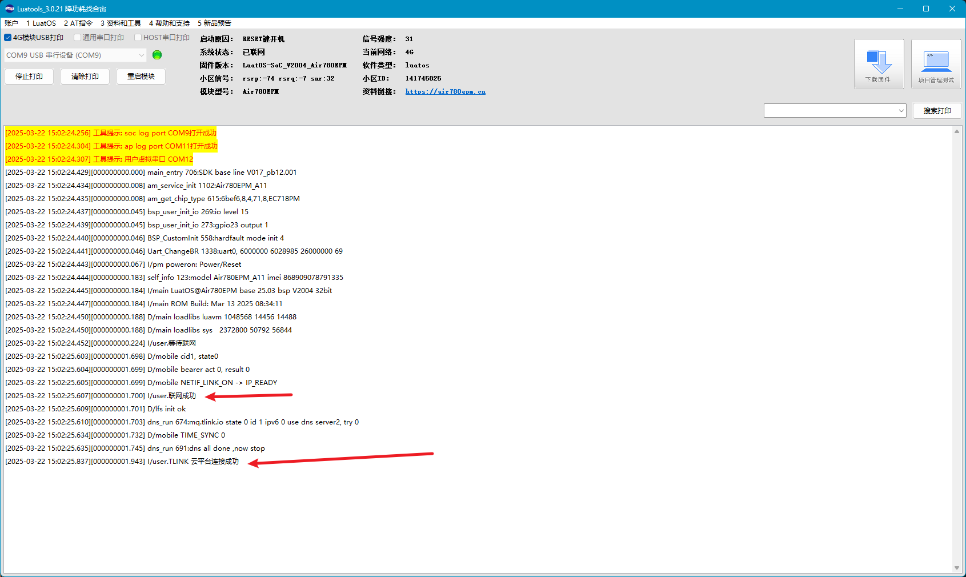Image resolution: width=966 pixels, height=577 pixels.
Task: Expand the search text combo box arrow
Action: [901, 111]
